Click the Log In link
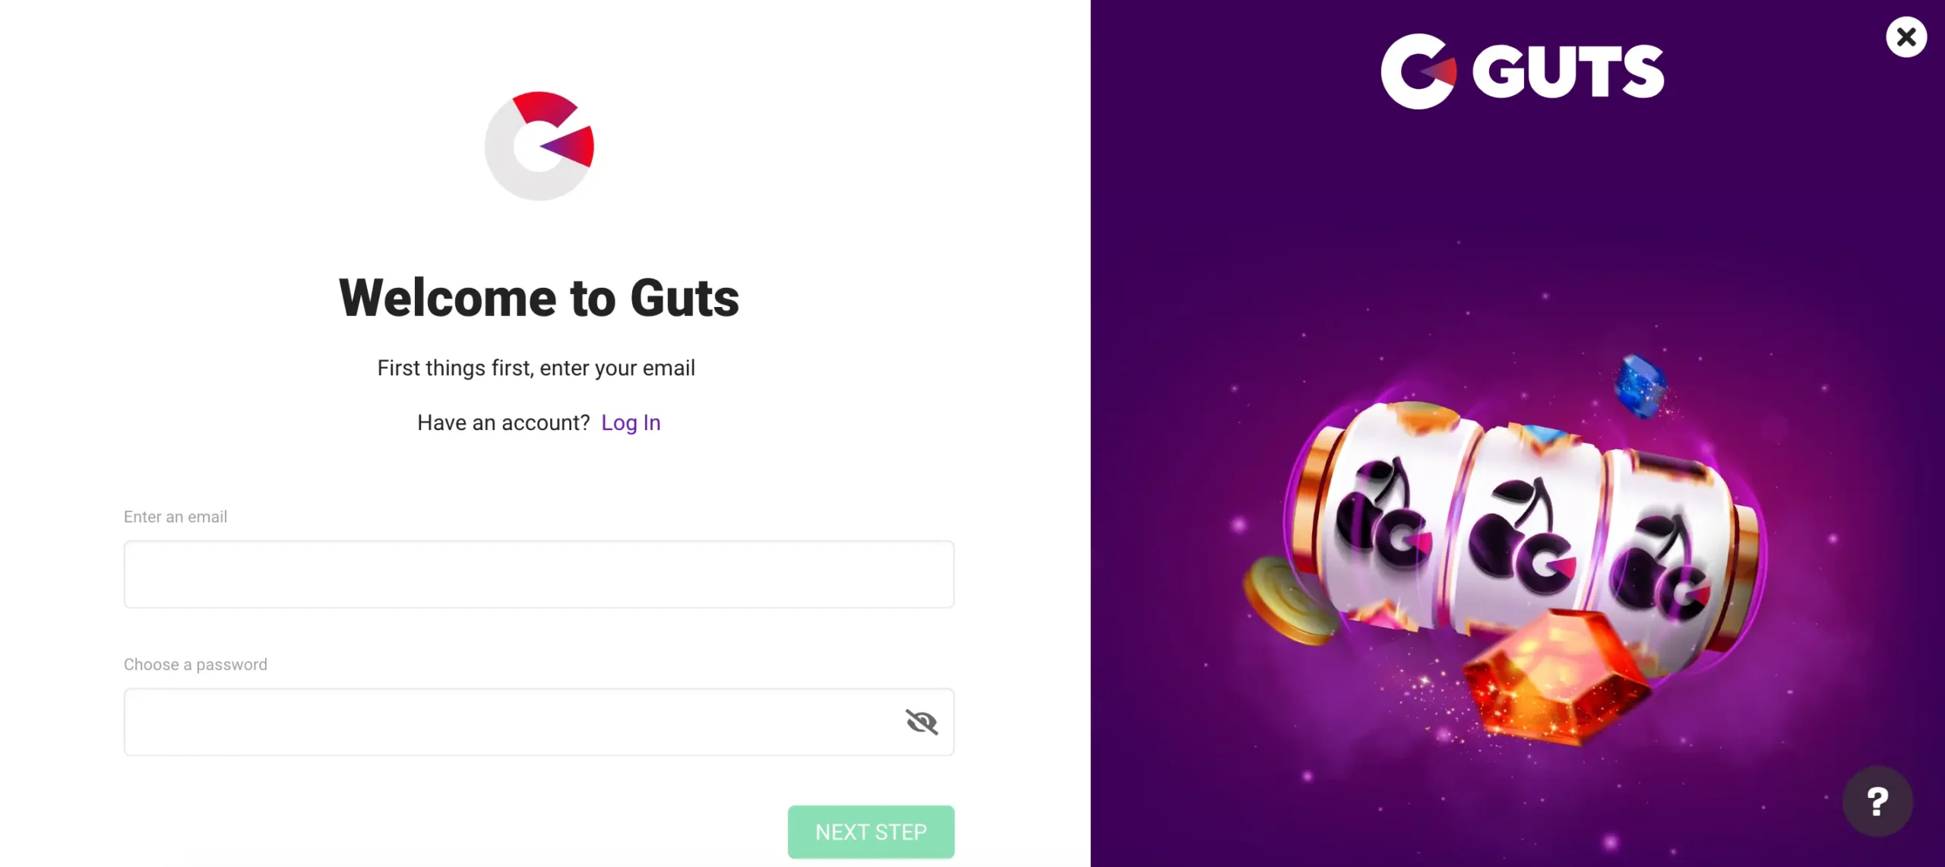Viewport: 1945px width, 867px height. (x=631, y=422)
